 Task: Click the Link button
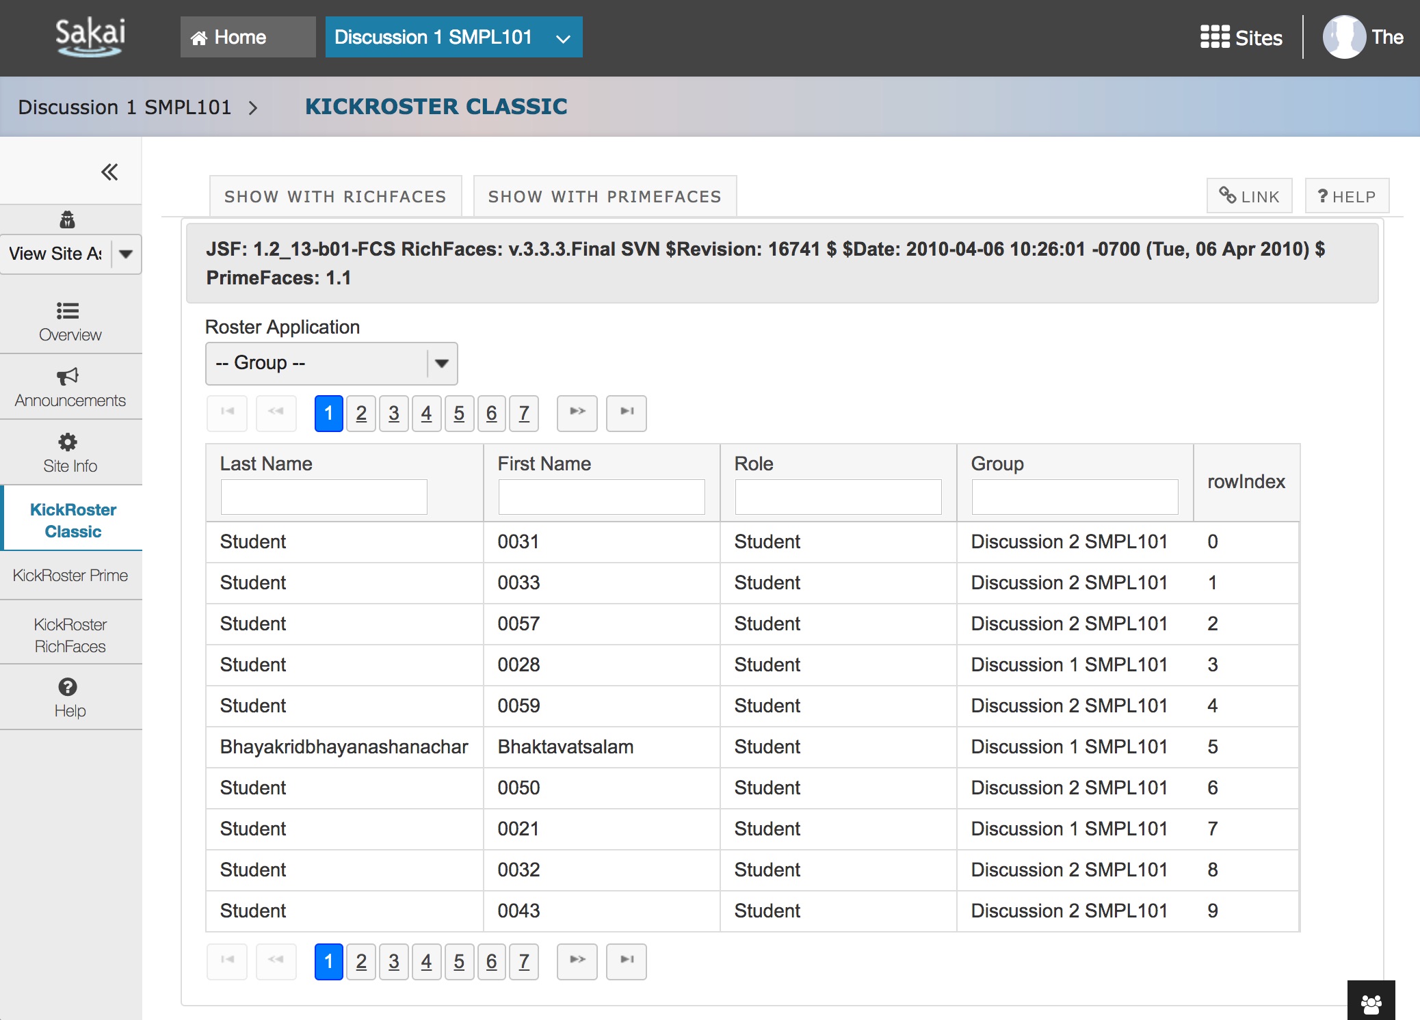point(1249,197)
